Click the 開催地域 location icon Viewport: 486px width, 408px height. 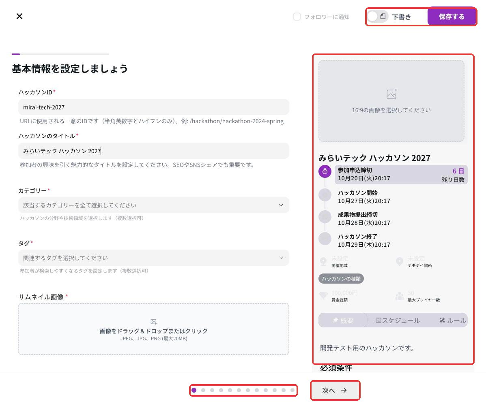323,262
